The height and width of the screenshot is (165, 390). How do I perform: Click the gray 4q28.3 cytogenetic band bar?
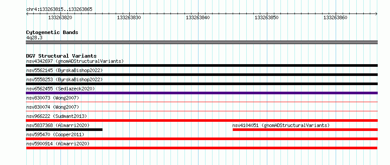pyautogui.click(x=202, y=42)
